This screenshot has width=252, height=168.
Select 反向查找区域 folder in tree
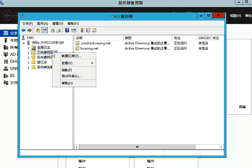(x=45, y=57)
